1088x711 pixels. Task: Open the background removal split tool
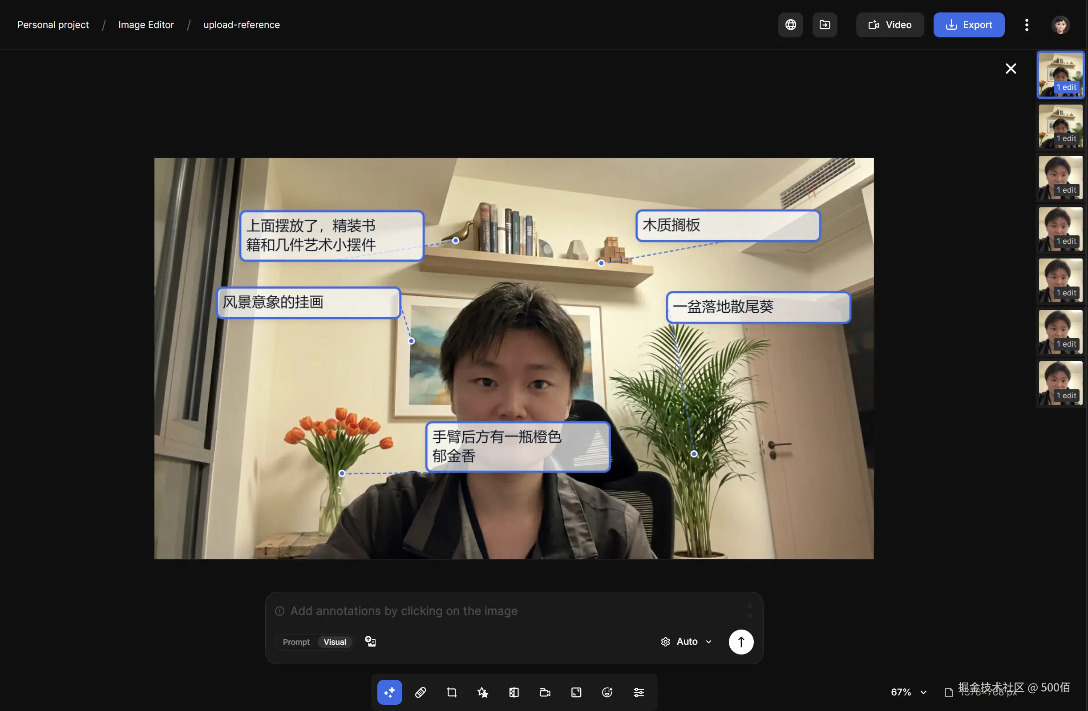[x=514, y=692]
